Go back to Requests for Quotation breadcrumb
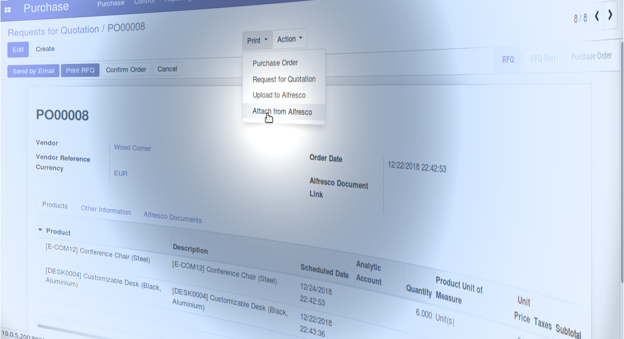Viewport: 624px width, 339px height. click(53, 31)
